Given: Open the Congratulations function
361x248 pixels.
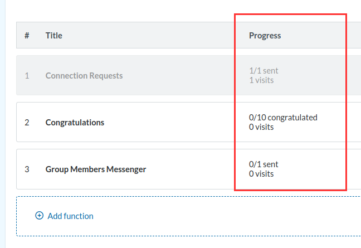Looking at the screenshot, I should [75, 123].
